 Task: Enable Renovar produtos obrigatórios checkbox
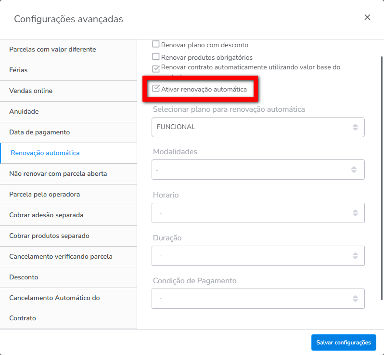point(156,57)
